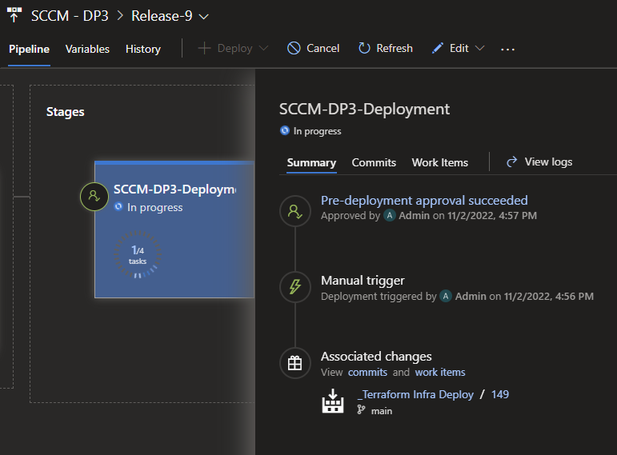Open the more actions ellipsis menu
The height and width of the screenshot is (455, 617).
pos(507,49)
